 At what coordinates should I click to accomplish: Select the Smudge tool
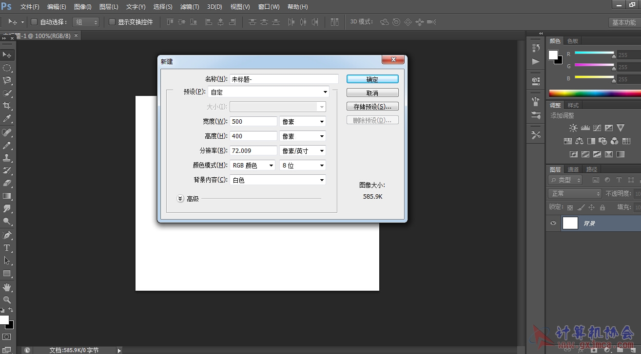(7, 208)
